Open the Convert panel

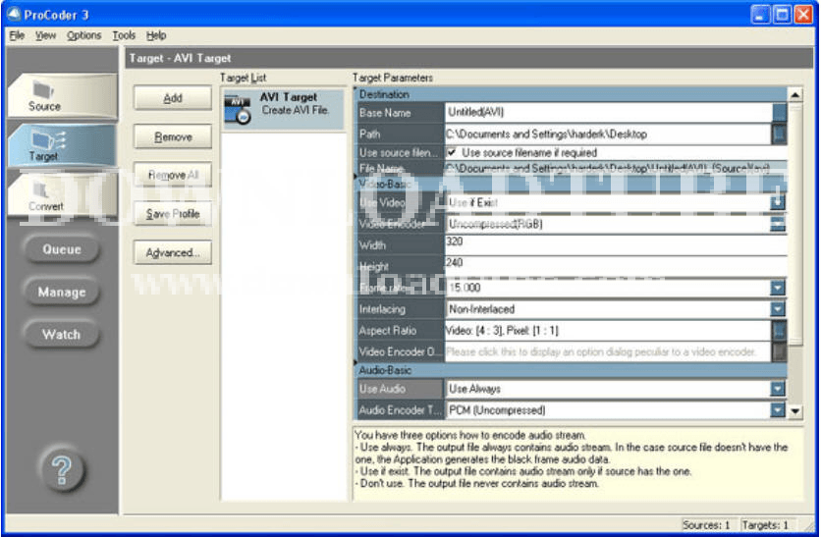pyautogui.click(x=62, y=194)
